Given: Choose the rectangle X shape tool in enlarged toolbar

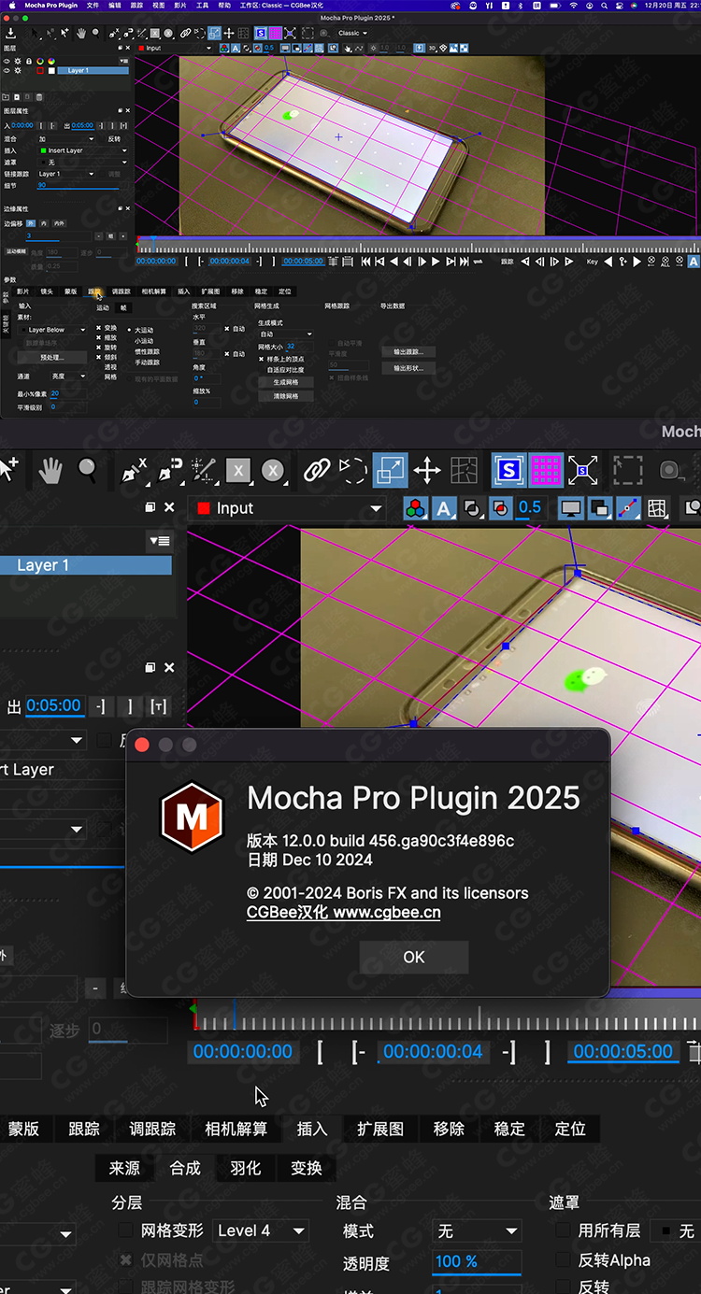Looking at the screenshot, I should 238,471.
